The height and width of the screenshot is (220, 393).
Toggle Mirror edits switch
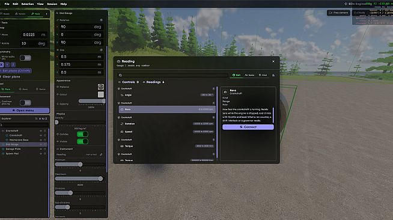25,58
